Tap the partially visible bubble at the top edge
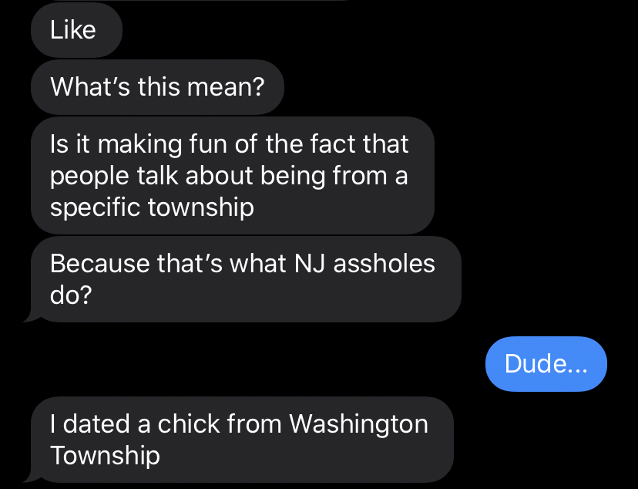 click(193, 1)
